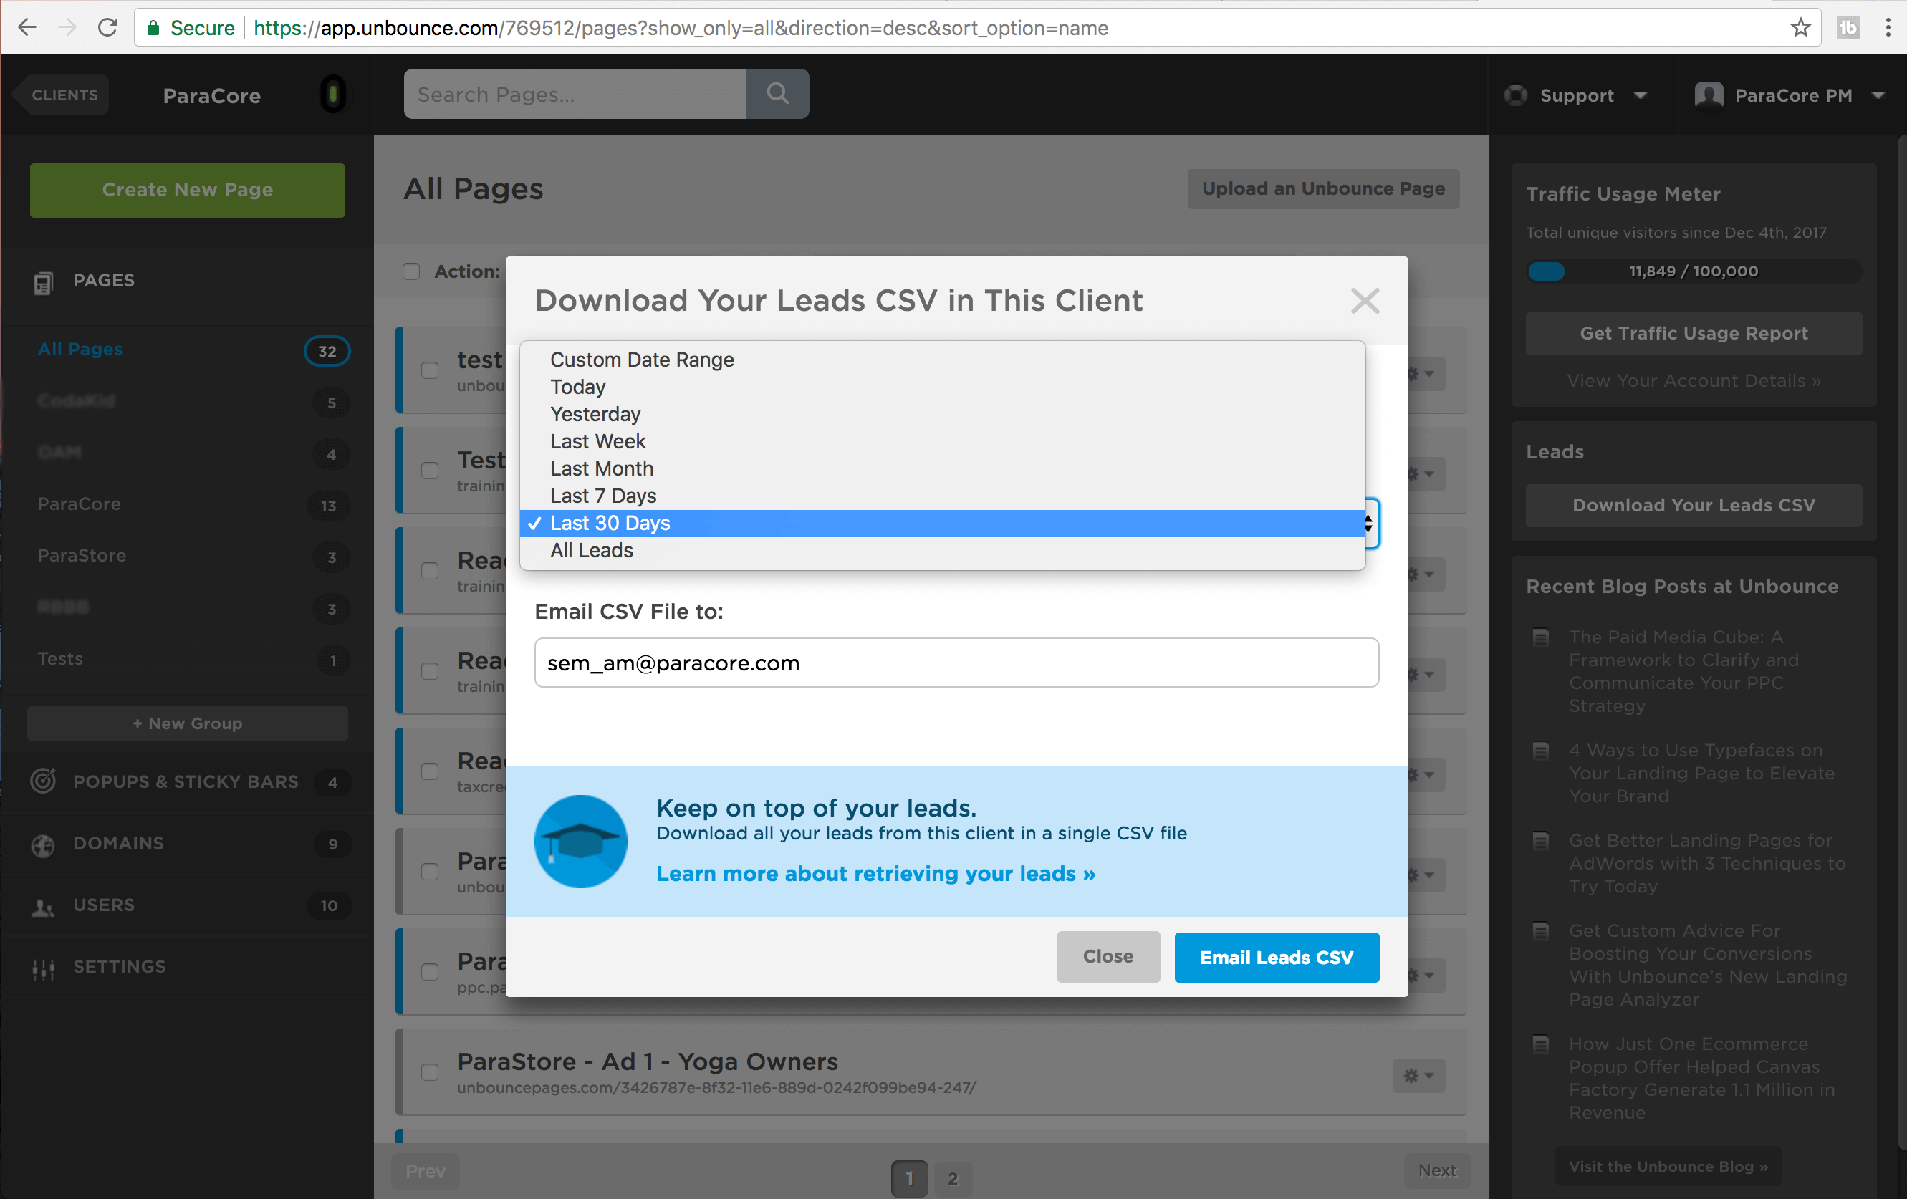
Task: Click the Domains globe icon
Action: [44, 844]
